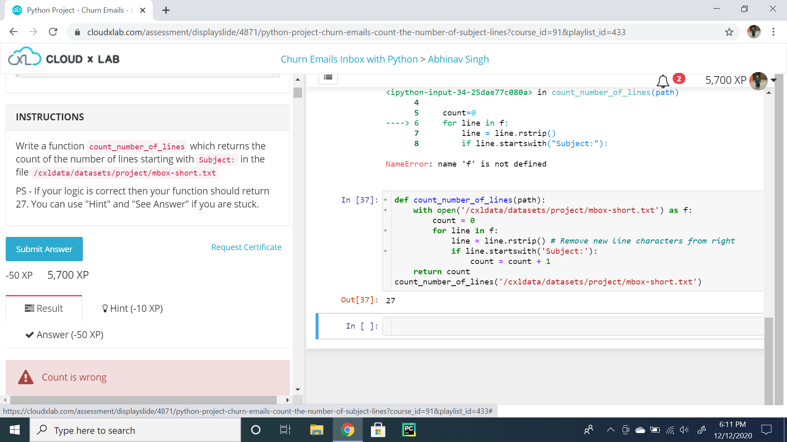This screenshot has height=442, width=787.
Task: Click the address bar URL
Action: click(356, 32)
